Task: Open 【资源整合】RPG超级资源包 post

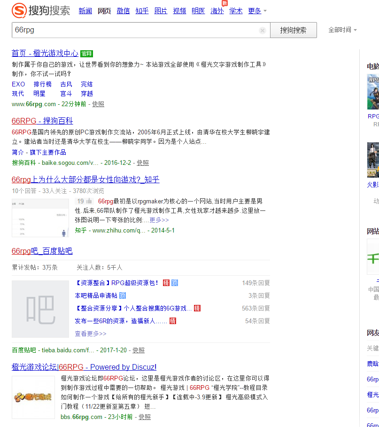Action: point(117,283)
